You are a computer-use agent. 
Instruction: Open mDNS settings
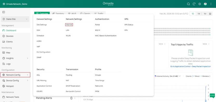39,41
